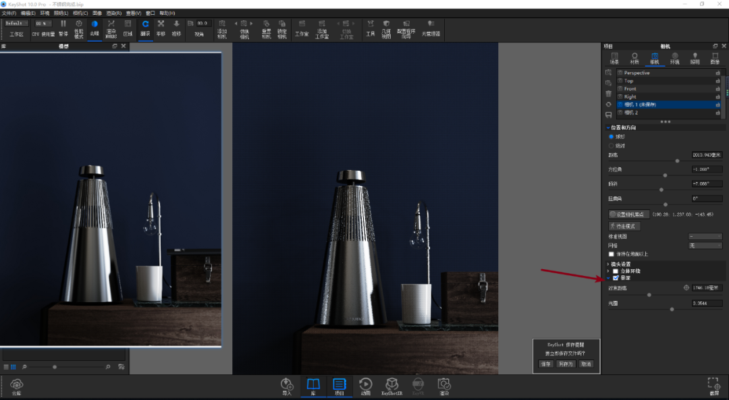Click the pause render icon in toolbar

(x=63, y=28)
